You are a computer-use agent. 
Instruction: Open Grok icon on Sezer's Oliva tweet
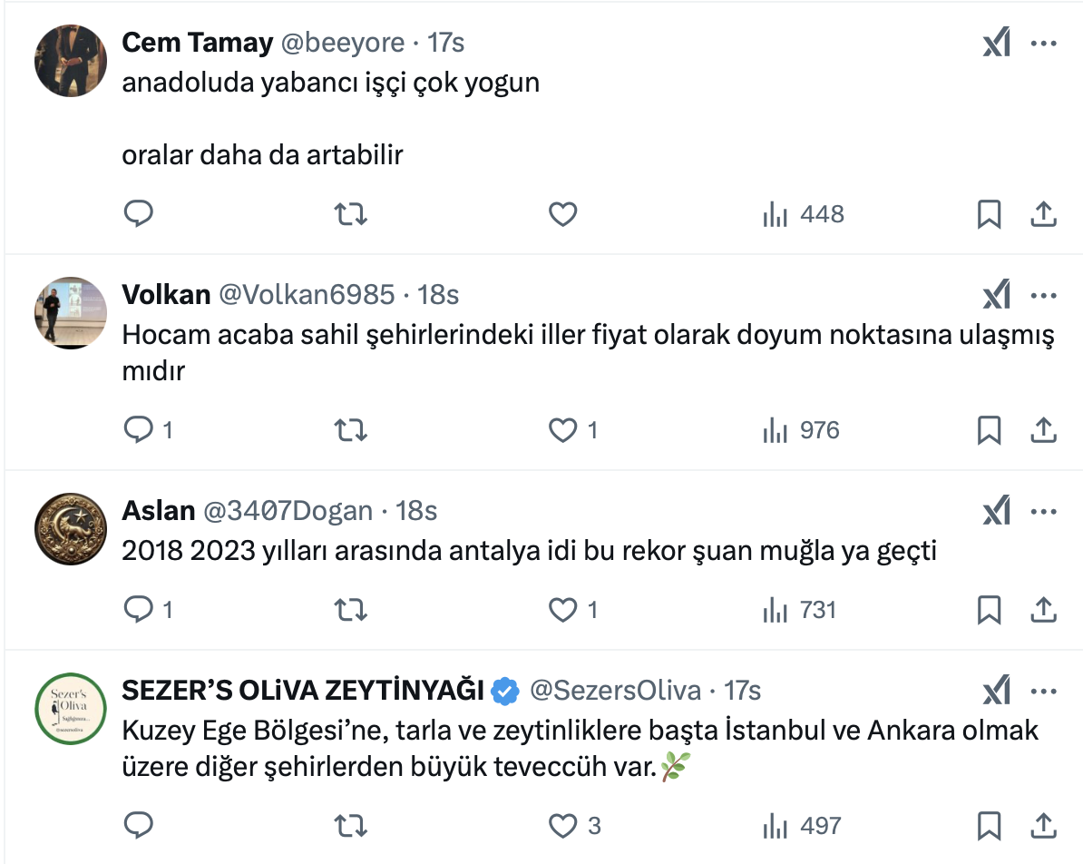(996, 692)
